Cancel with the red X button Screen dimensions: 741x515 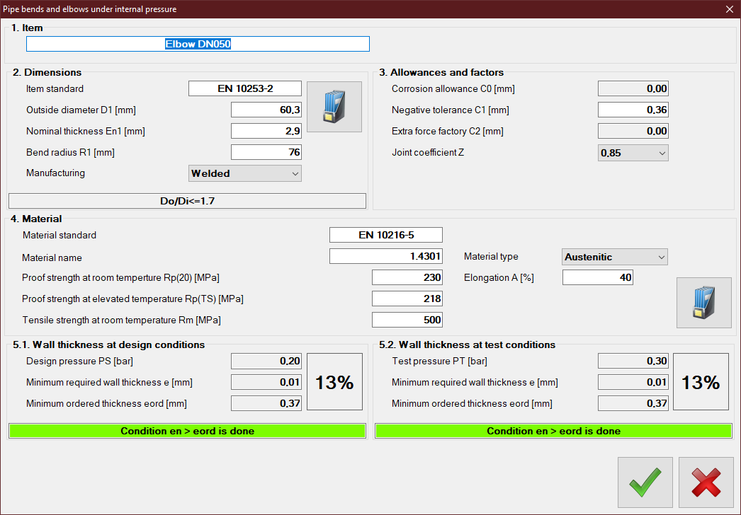(x=706, y=482)
